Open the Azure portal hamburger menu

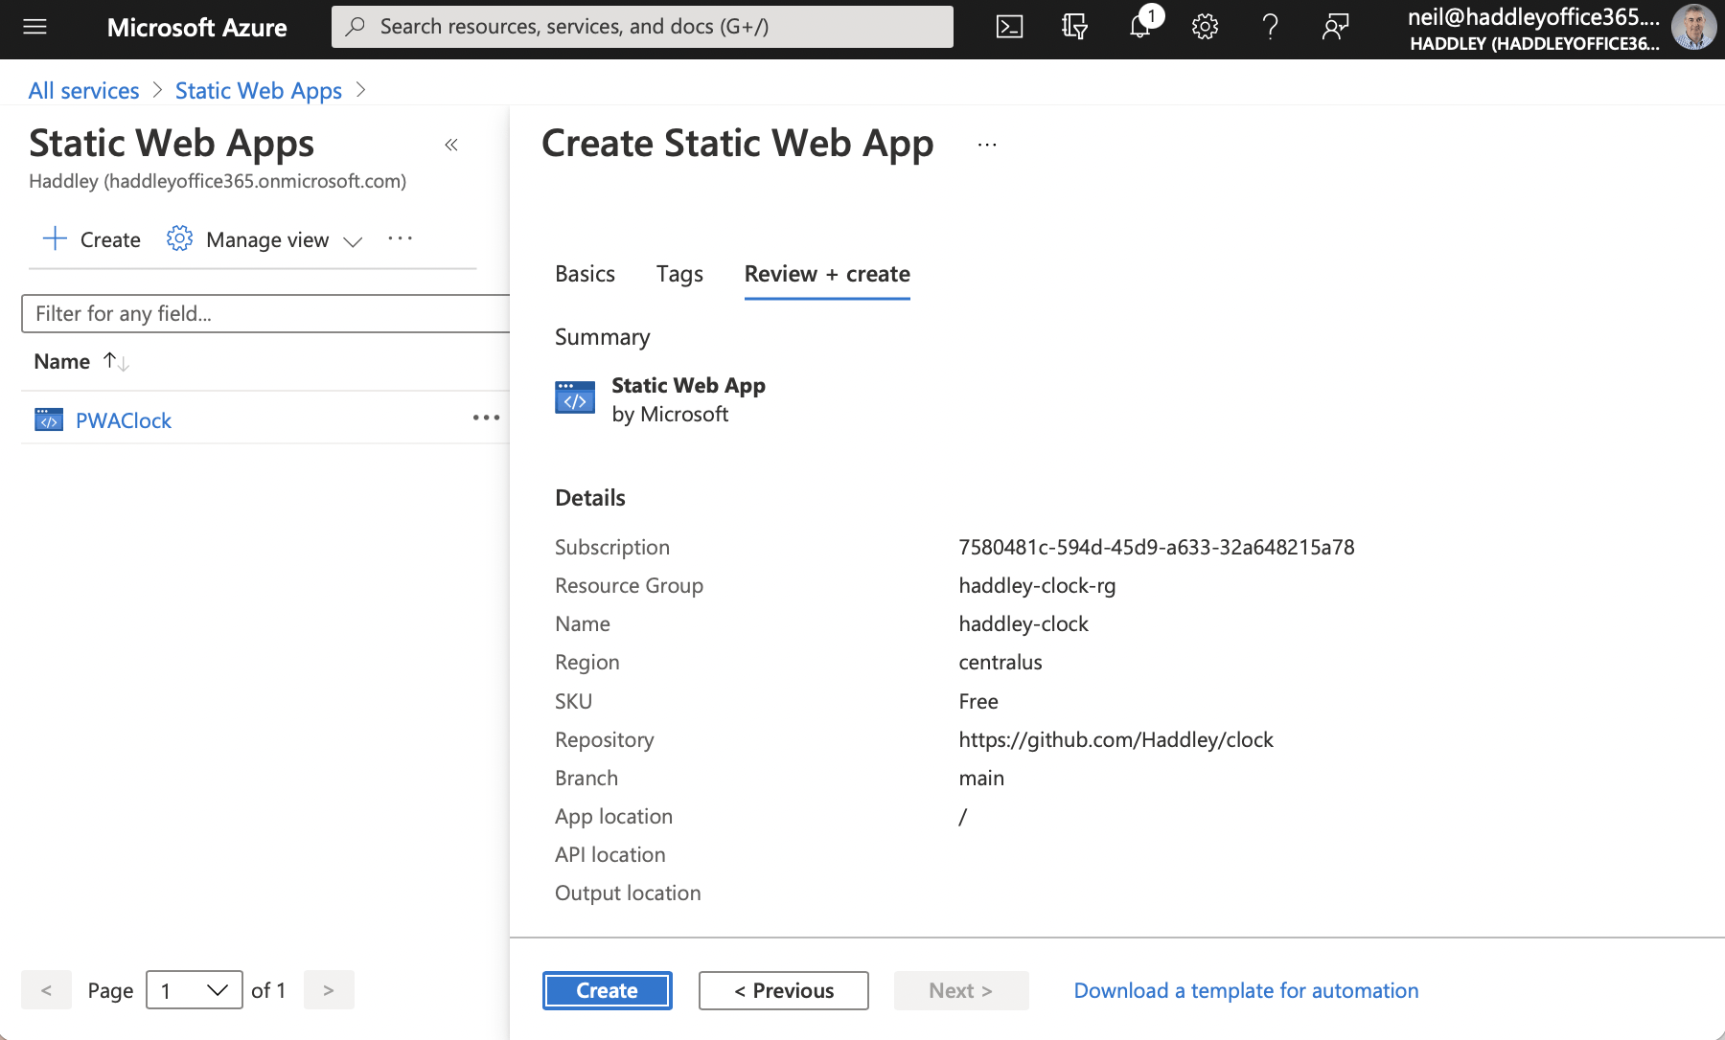coord(34,27)
